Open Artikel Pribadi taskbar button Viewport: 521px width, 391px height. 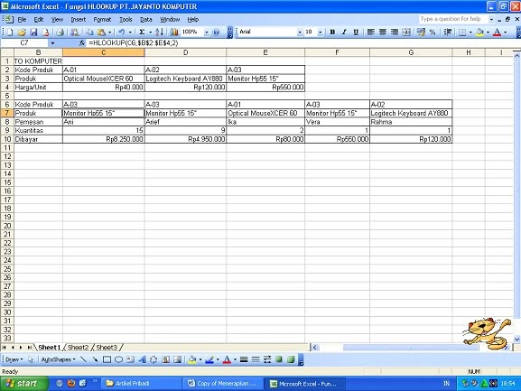coord(141,384)
